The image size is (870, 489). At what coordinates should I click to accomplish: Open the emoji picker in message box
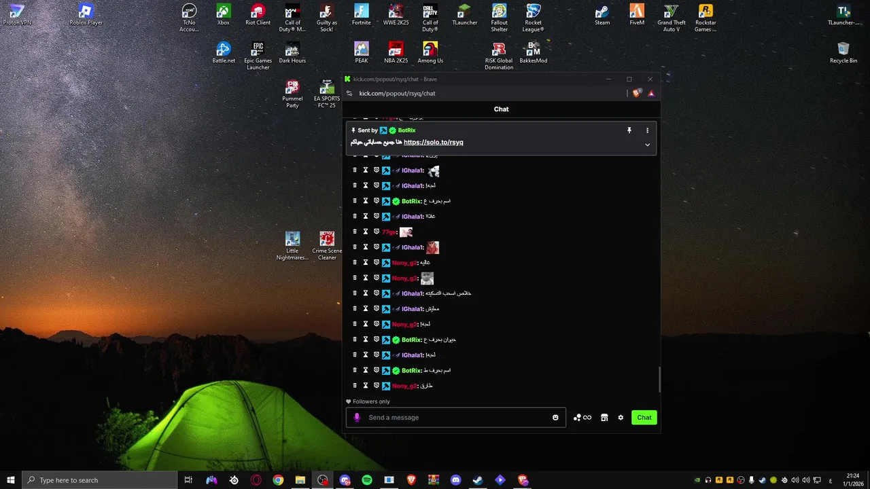coord(555,418)
